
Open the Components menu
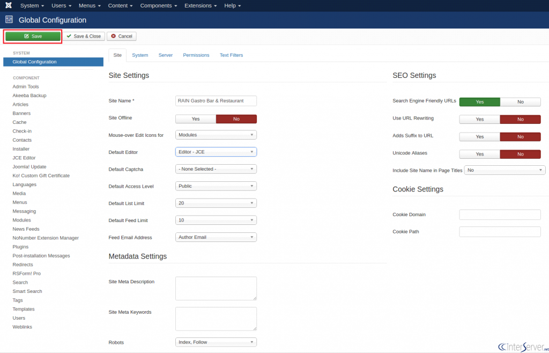[x=159, y=5]
